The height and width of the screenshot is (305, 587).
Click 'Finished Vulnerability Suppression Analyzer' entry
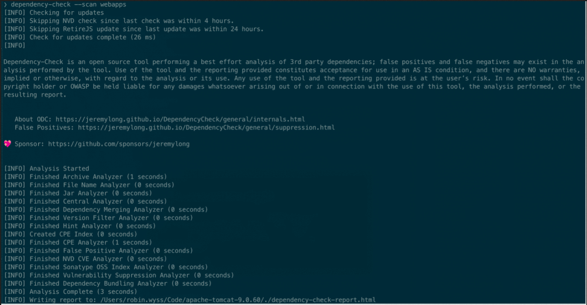click(119, 275)
